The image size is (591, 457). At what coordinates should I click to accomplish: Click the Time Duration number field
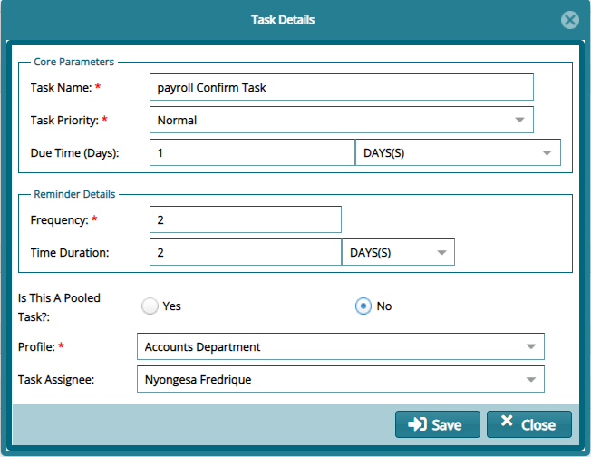click(x=246, y=252)
